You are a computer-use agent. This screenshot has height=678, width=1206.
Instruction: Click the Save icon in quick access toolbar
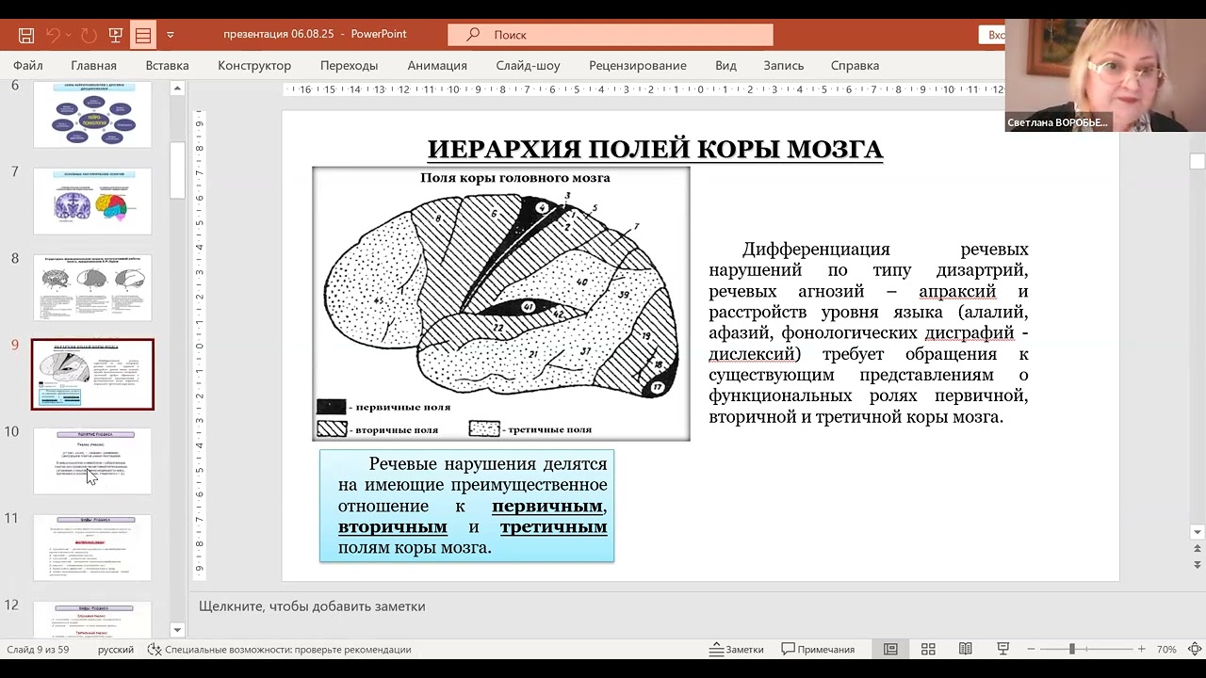(26, 35)
